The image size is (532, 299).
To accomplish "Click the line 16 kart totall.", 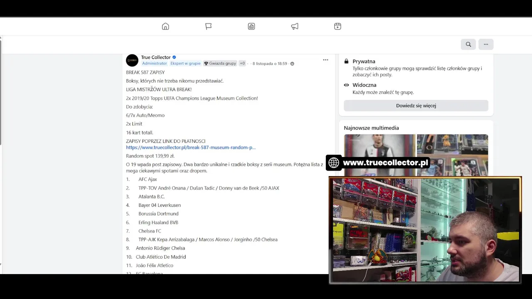I will click(140, 132).
